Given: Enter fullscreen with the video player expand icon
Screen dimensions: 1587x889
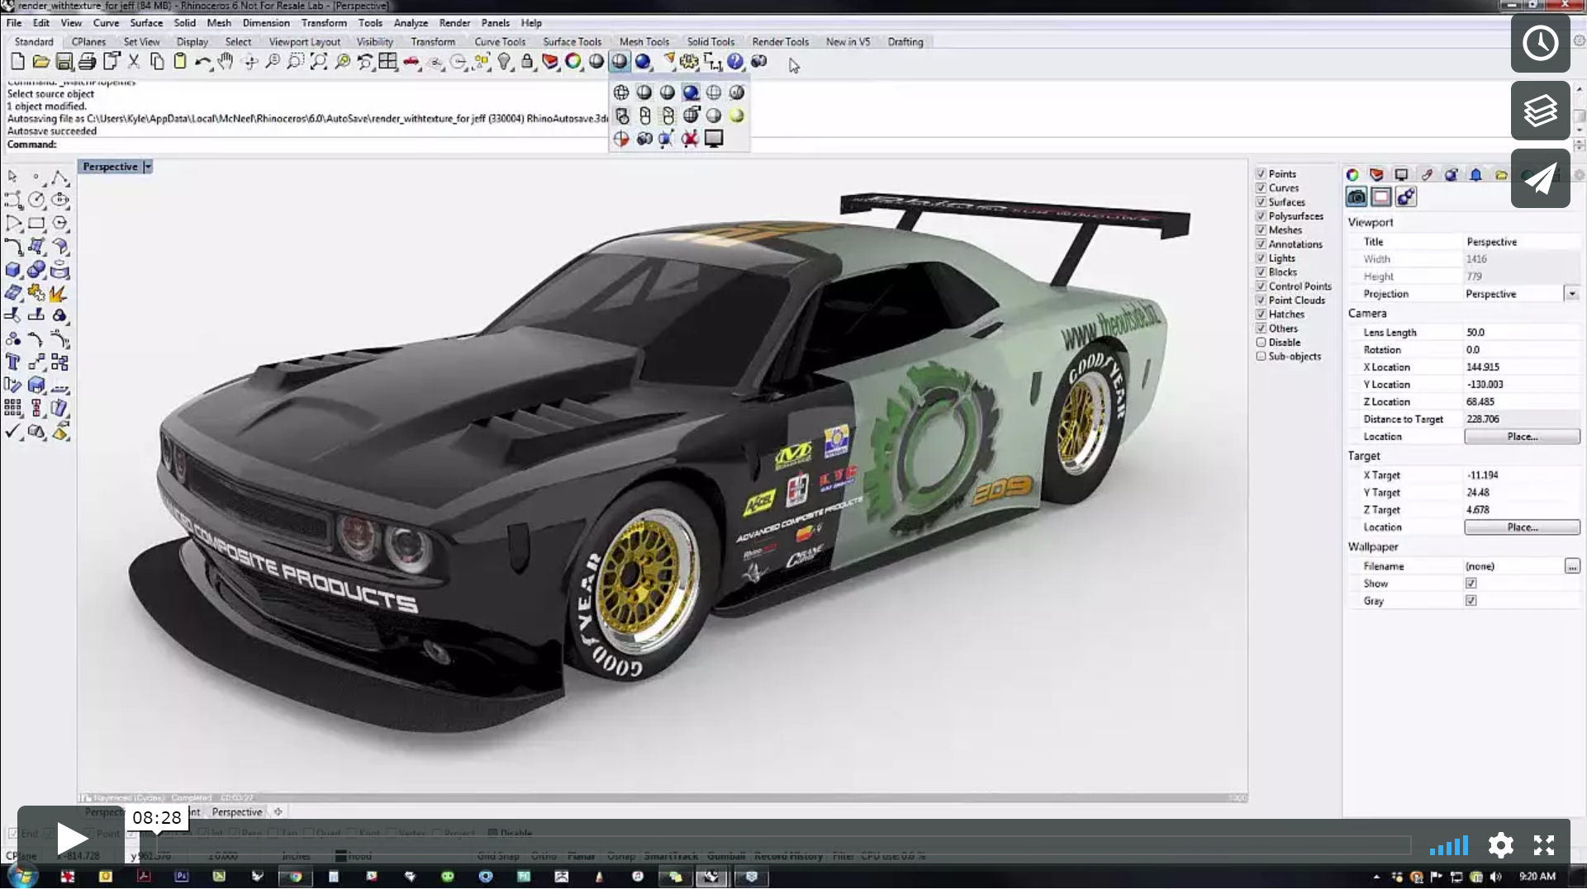Looking at the screenshot, I should [x=1544, y=845].
